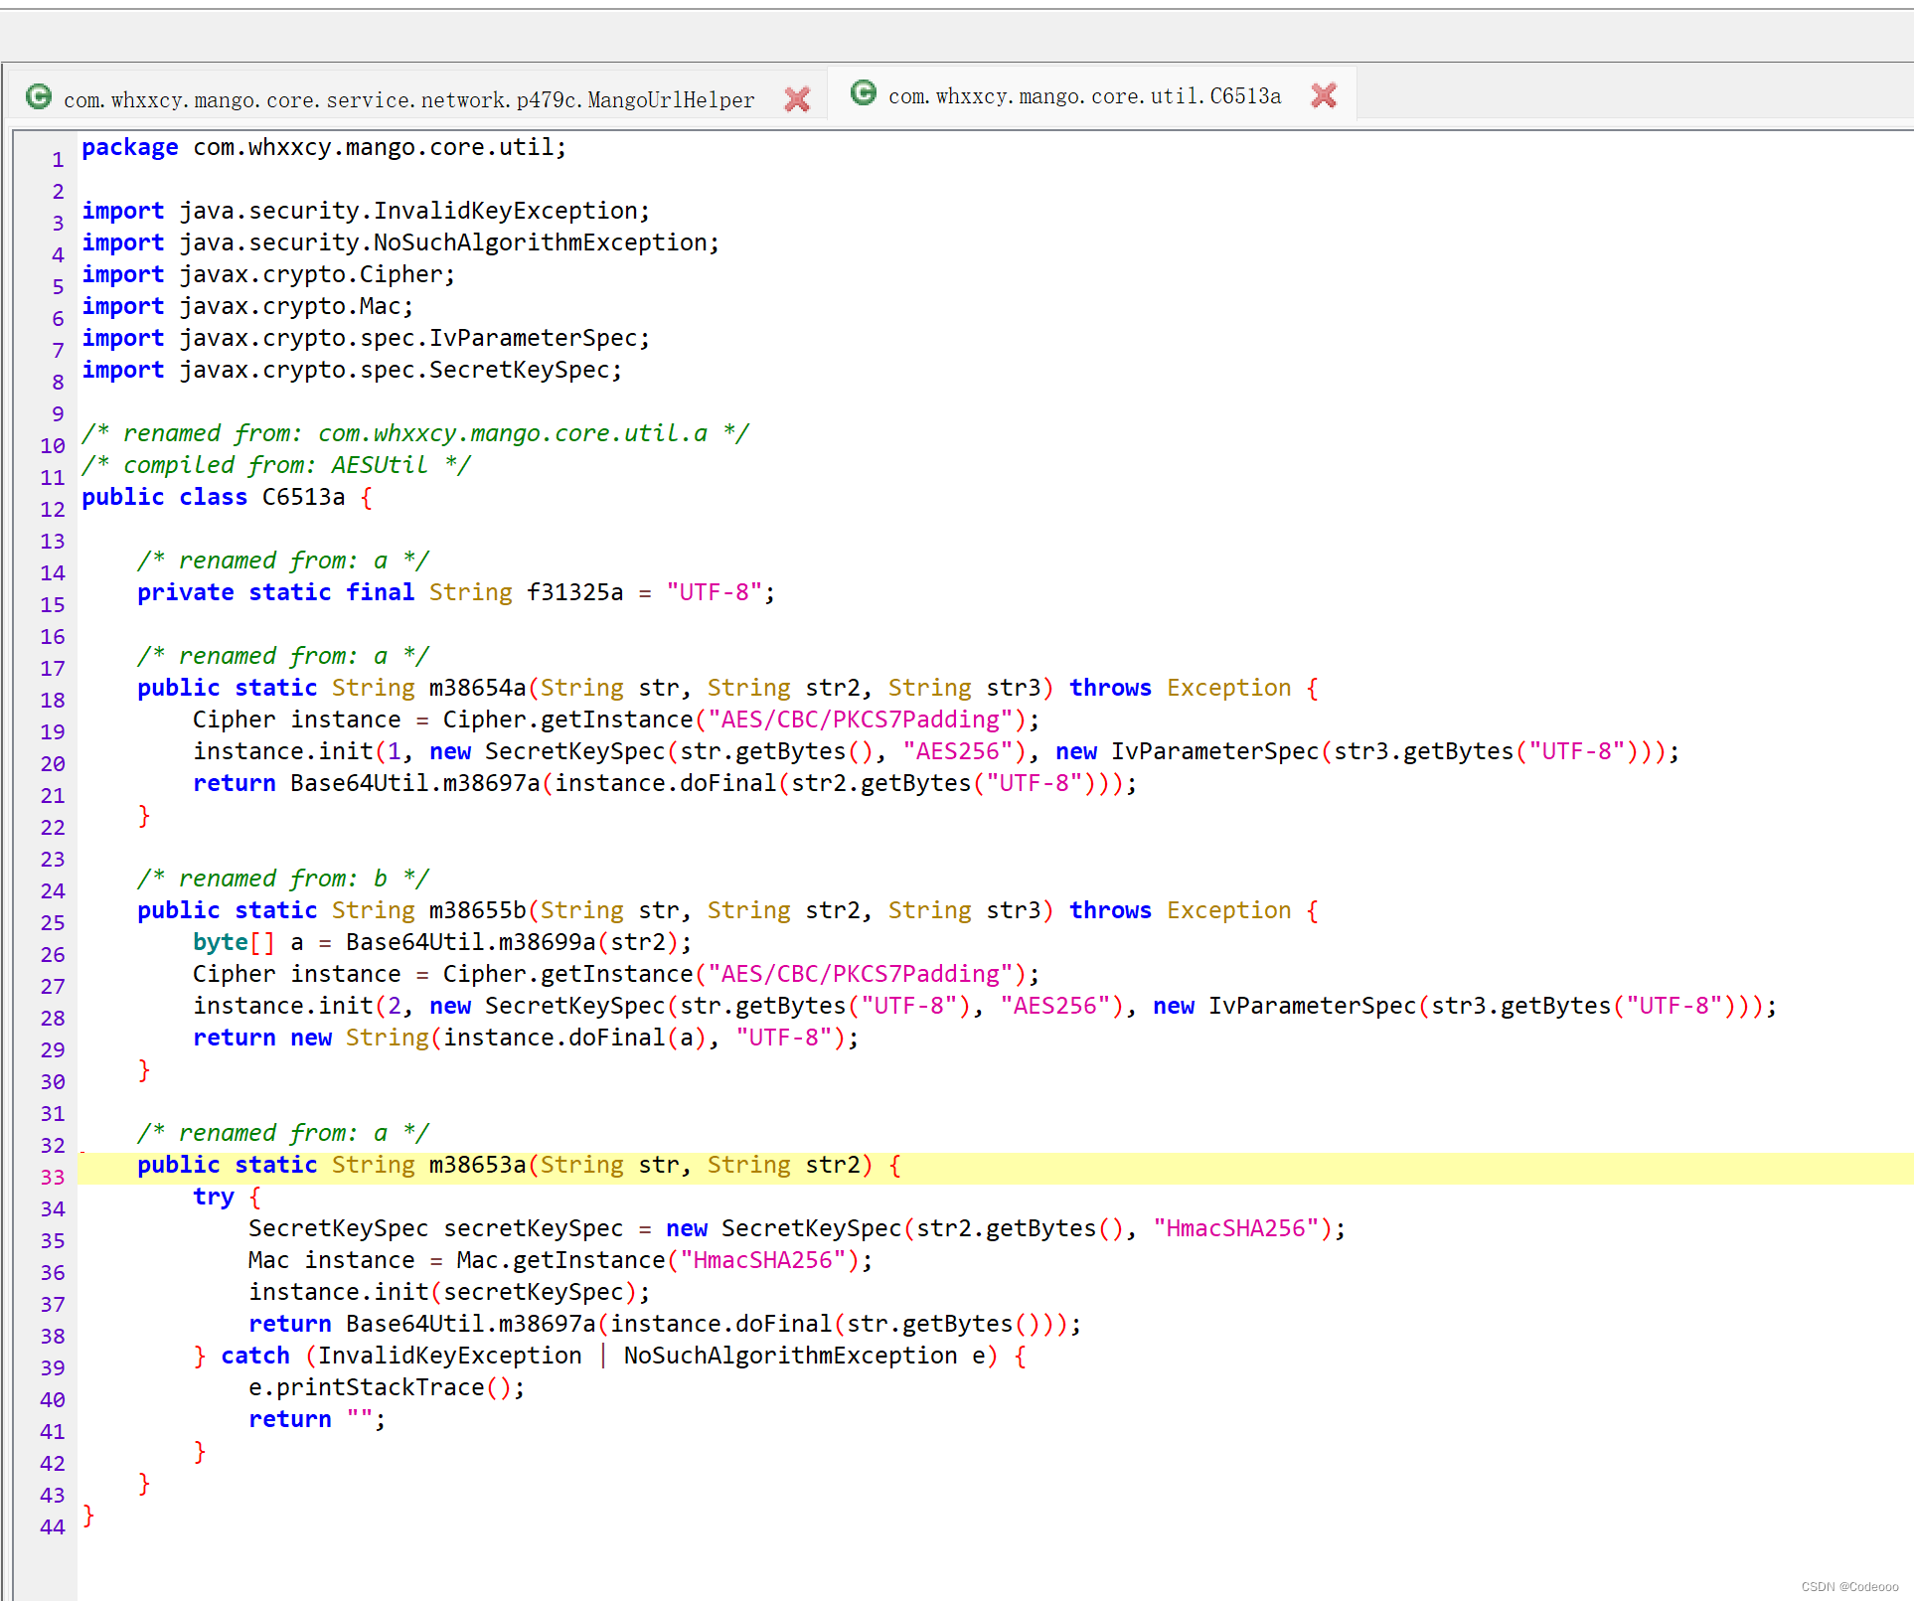Image resolution: width=1914 pixels, height=1601 pixels.
Task: Select the com.whxxcy.mango.core.util.C6513a tab
Action: coord(1083,96)
